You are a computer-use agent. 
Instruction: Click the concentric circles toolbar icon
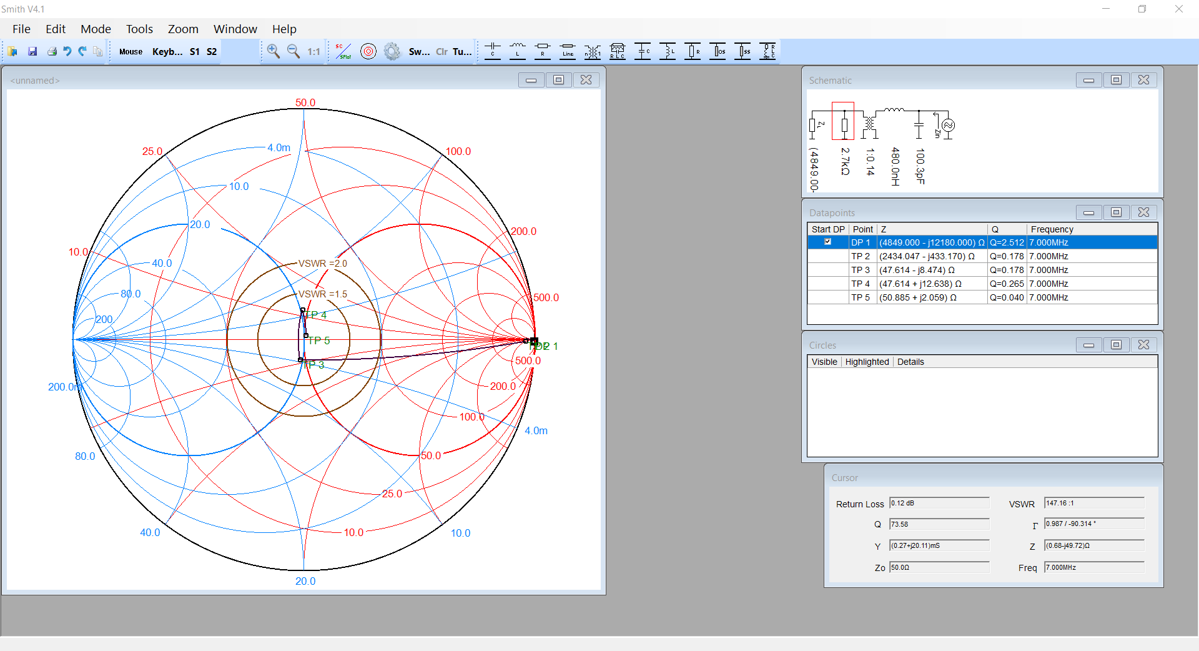[x=368, y=51]
